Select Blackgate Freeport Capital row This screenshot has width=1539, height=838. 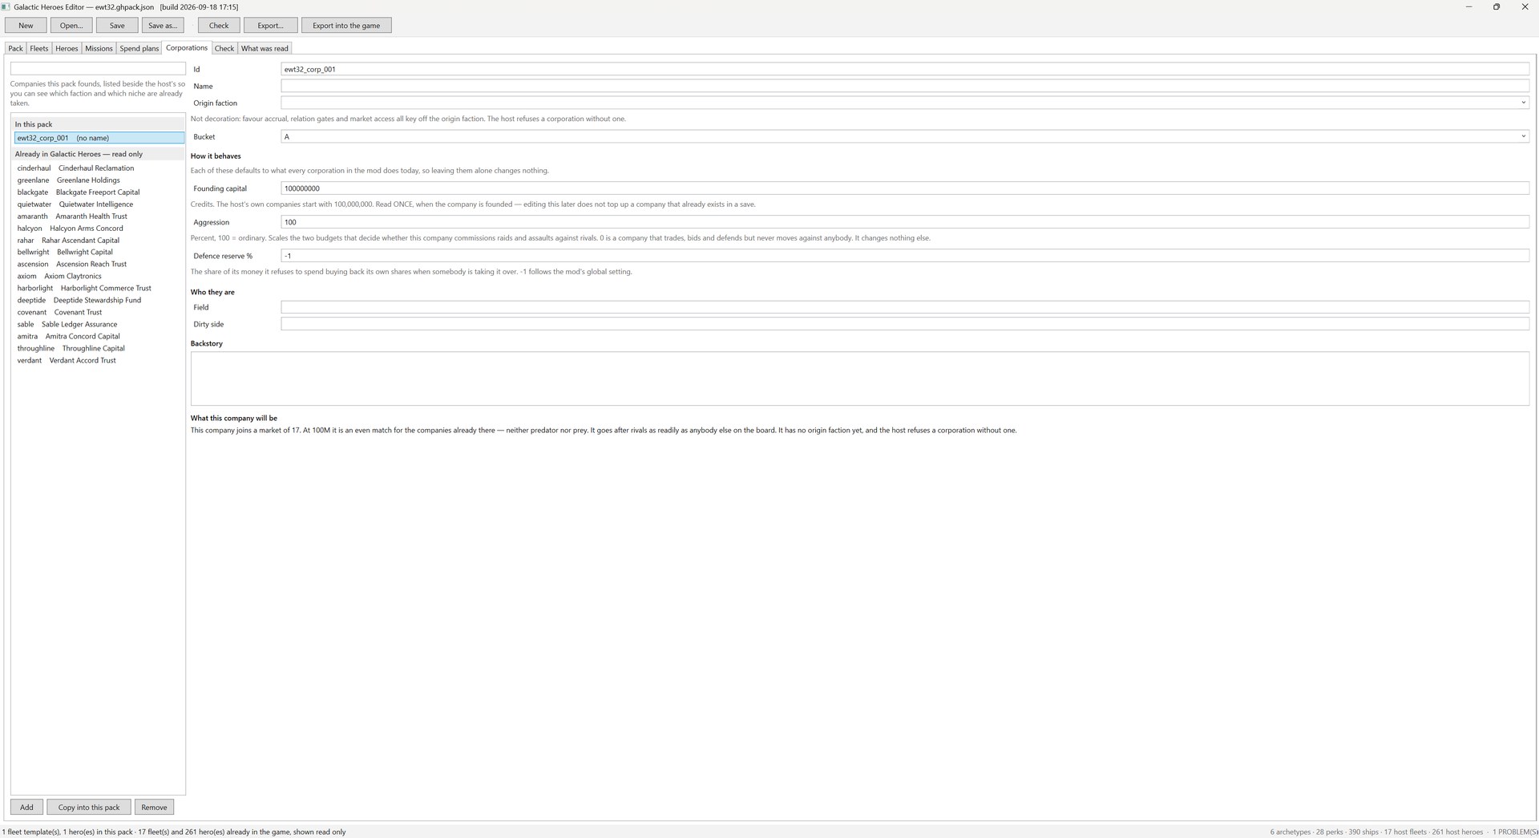click(99, 192)
